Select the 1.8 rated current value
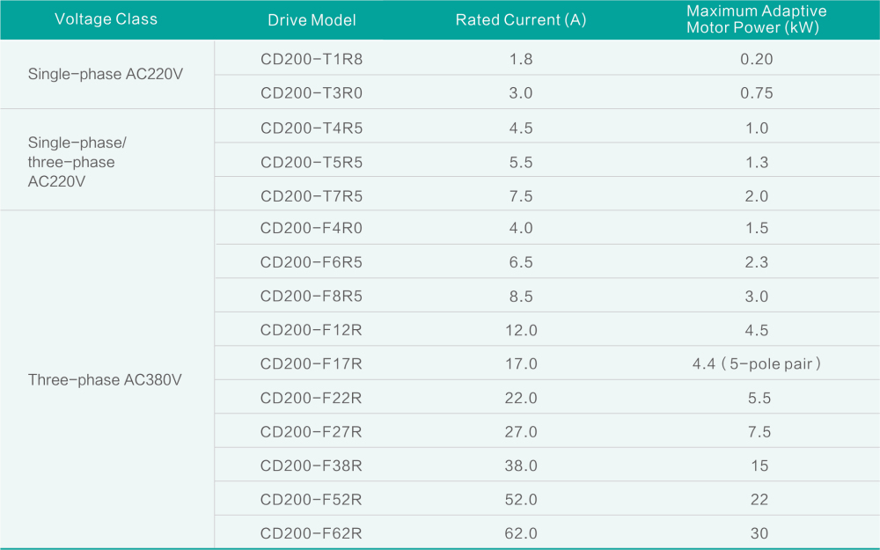Image resolution: width=880 pixels, height=550 pixels. point(521,60)
